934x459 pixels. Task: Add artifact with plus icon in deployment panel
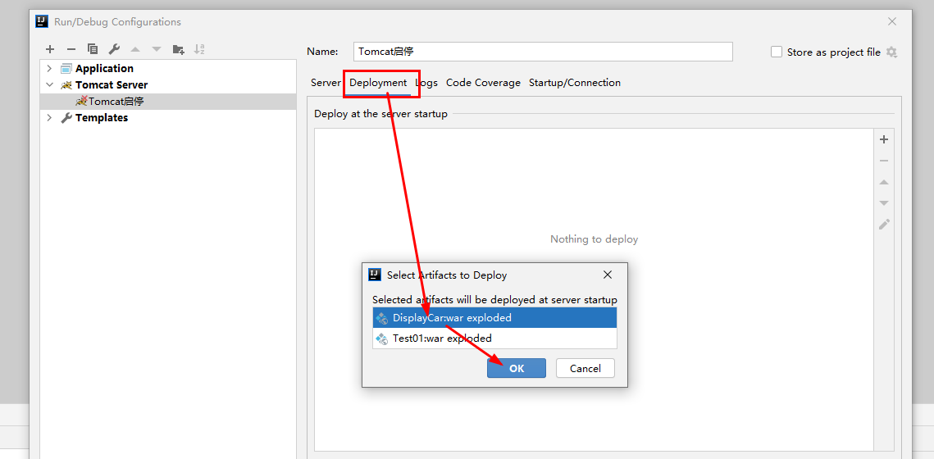(884, 139)
